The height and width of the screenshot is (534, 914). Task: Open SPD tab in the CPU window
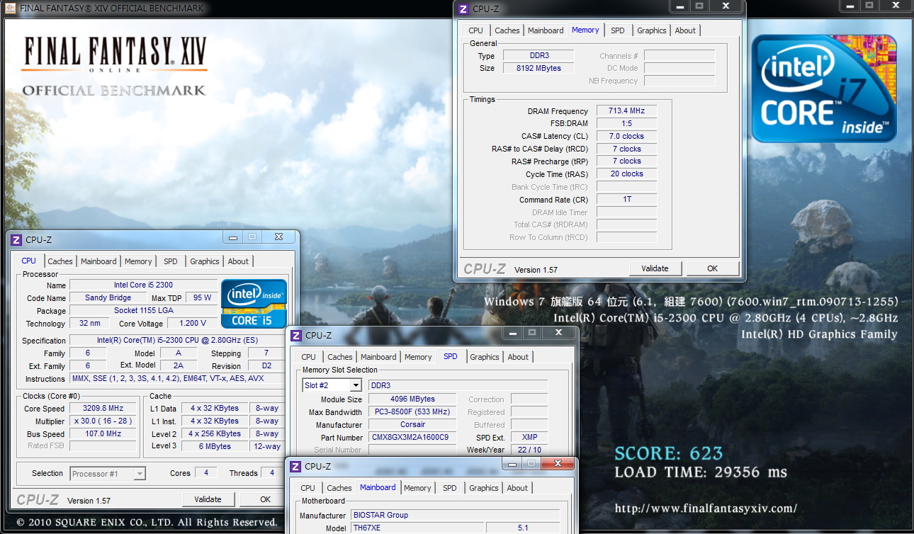tap(171, 261)
